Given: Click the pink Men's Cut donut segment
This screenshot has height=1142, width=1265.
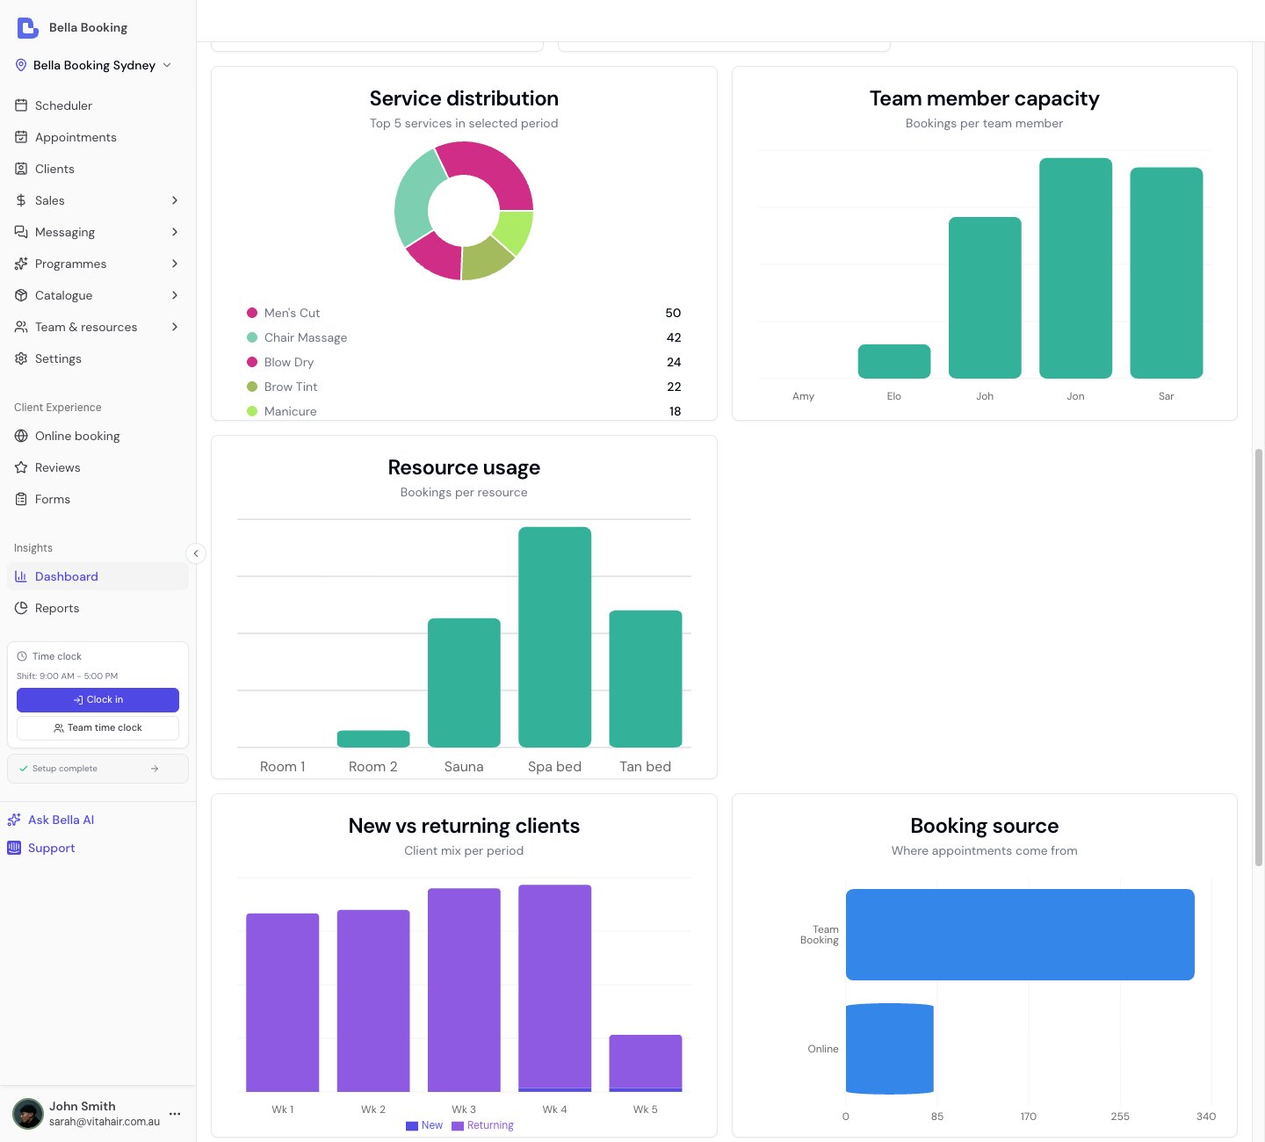Looking at the screenshot, I should (492, 169).
